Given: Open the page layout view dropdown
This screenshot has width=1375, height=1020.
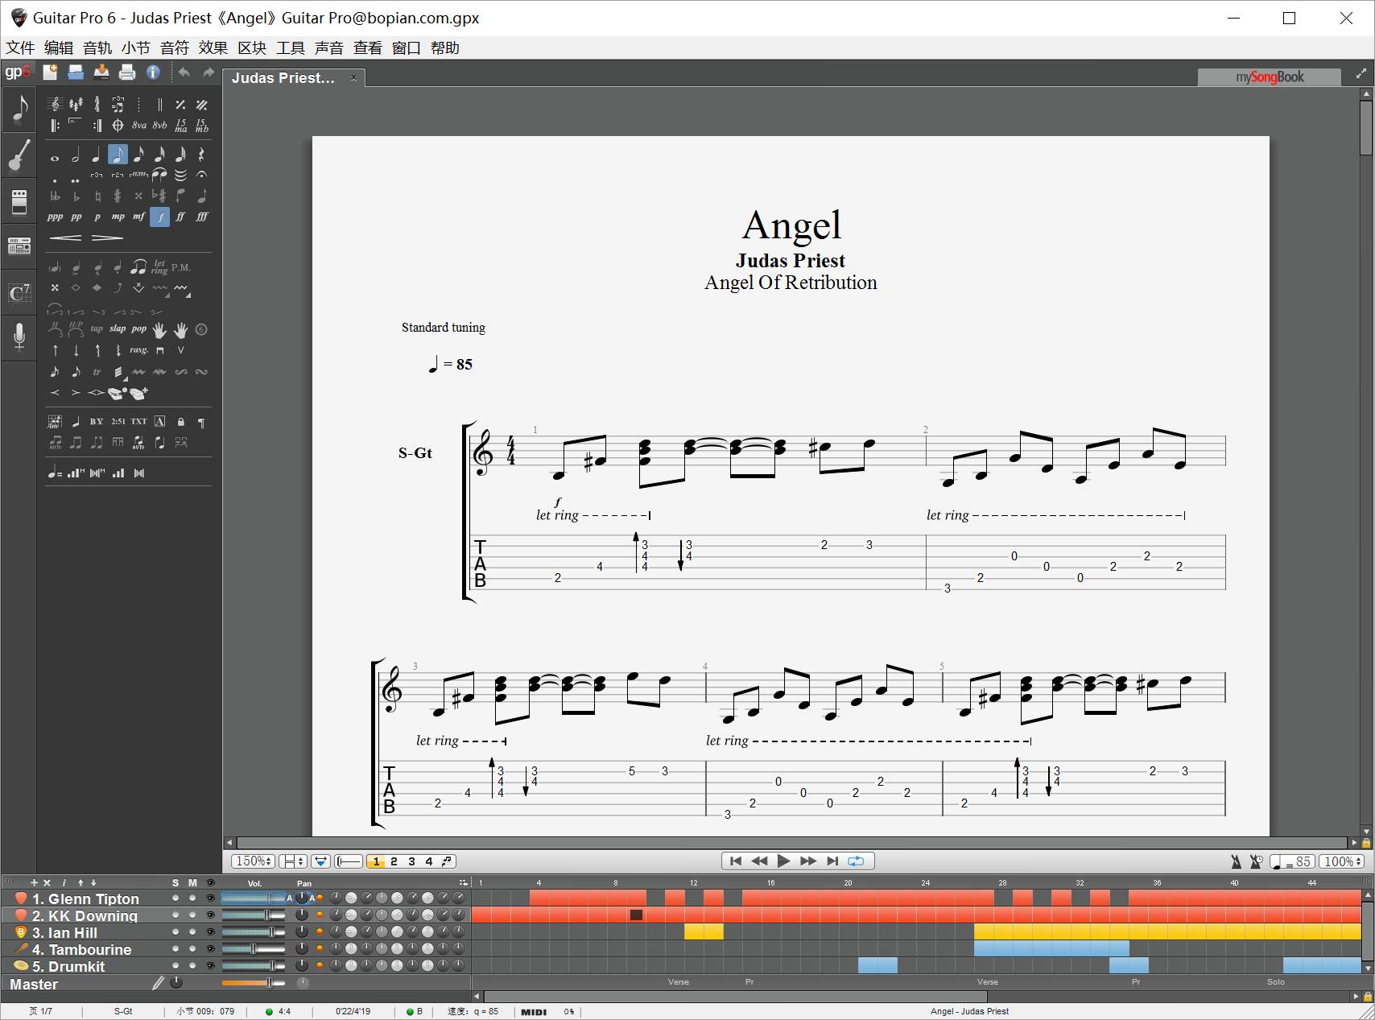Looking at the screenshot, I should [293, 861].
